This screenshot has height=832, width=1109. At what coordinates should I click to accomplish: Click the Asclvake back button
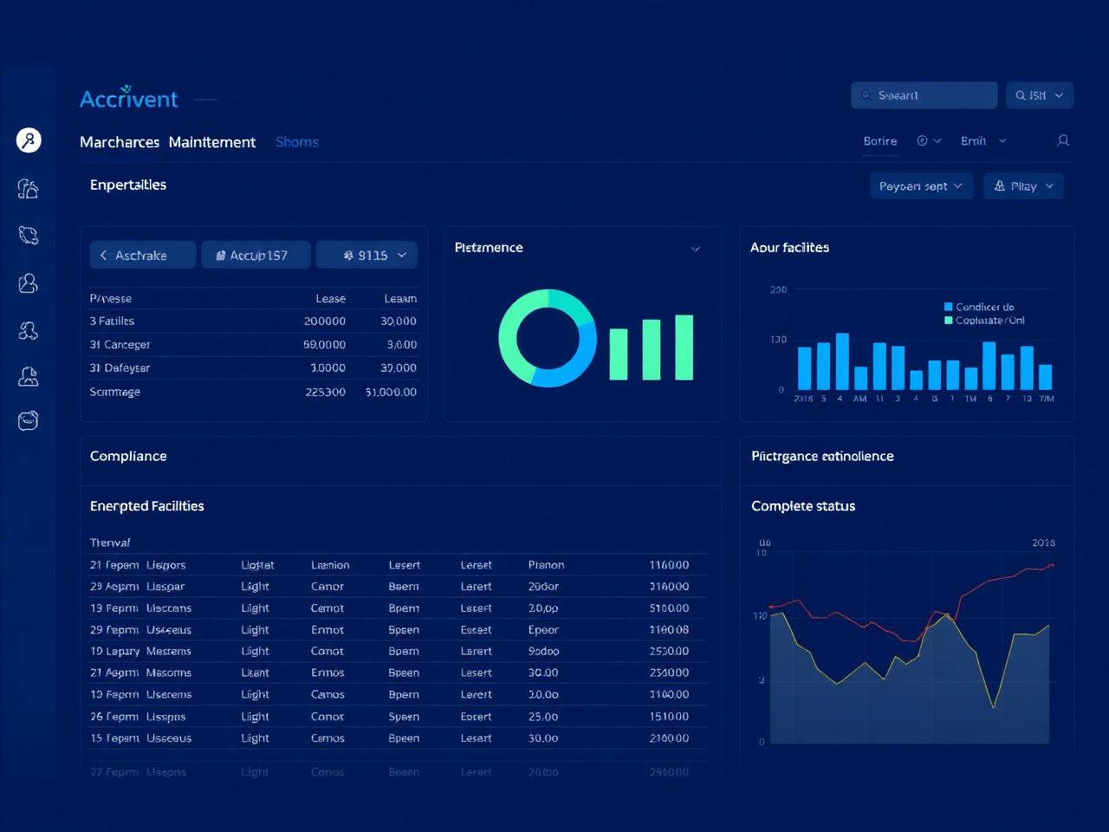point(143,255)
